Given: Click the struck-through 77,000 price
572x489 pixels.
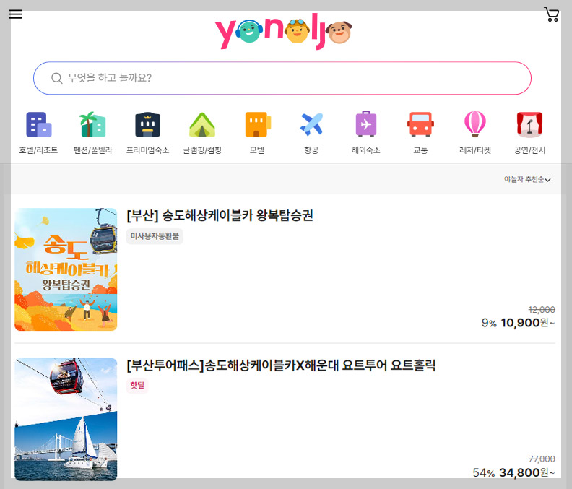Looking at the screenshot, I should tap(542, 459).
